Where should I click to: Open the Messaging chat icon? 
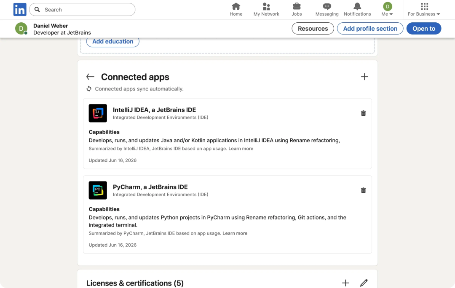[x=327, y=6]
